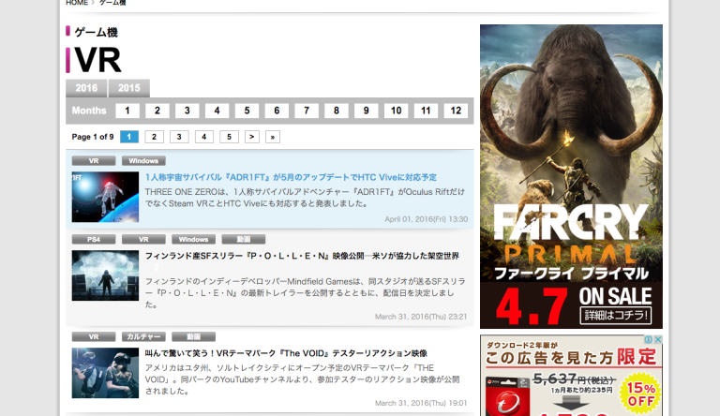Jump to last page with » arrow
Viewport: 720px width, 416px height.
[x=273, y=137]
